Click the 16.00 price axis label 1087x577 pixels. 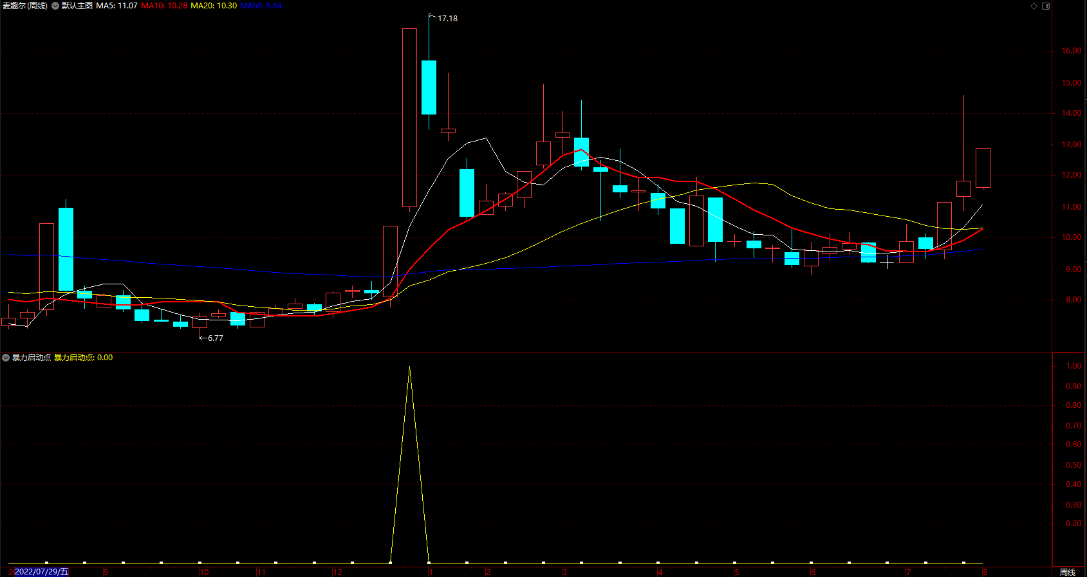(x=1072, y=51)
